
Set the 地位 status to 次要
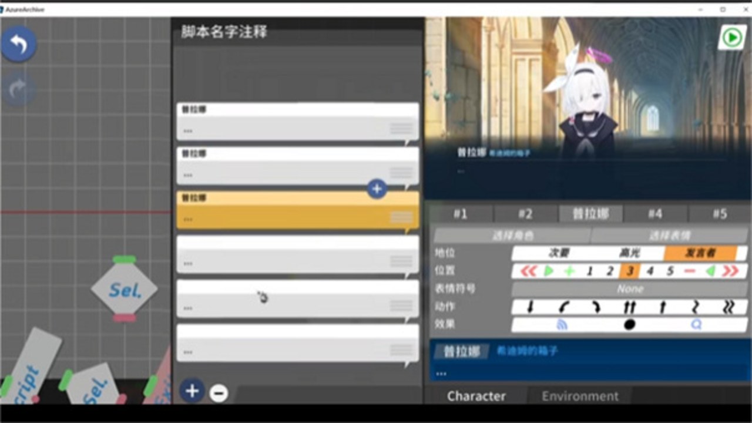pos(558,253)
